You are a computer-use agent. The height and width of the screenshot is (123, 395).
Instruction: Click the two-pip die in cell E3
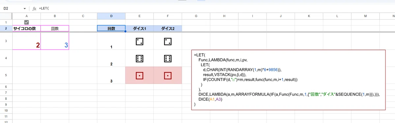click(x=140, y=41)
